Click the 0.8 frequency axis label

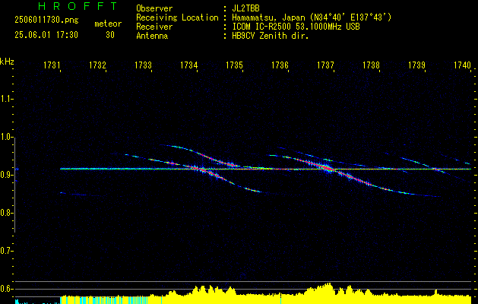[6, 213]
